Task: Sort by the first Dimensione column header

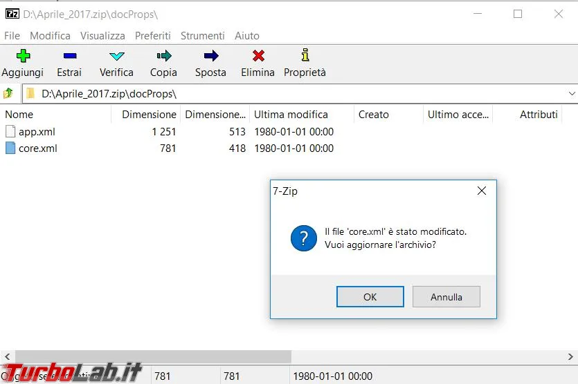Action: [x=145, y=115]
